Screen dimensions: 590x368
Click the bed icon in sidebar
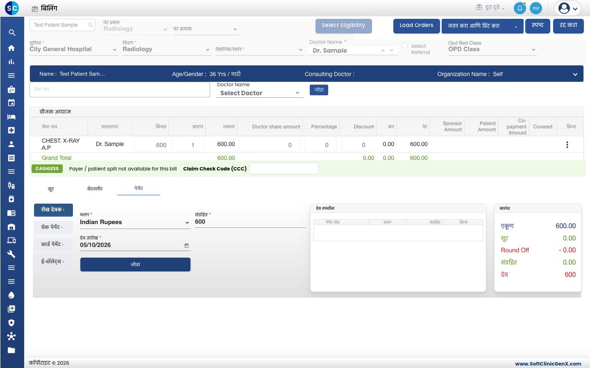point(11,117)
